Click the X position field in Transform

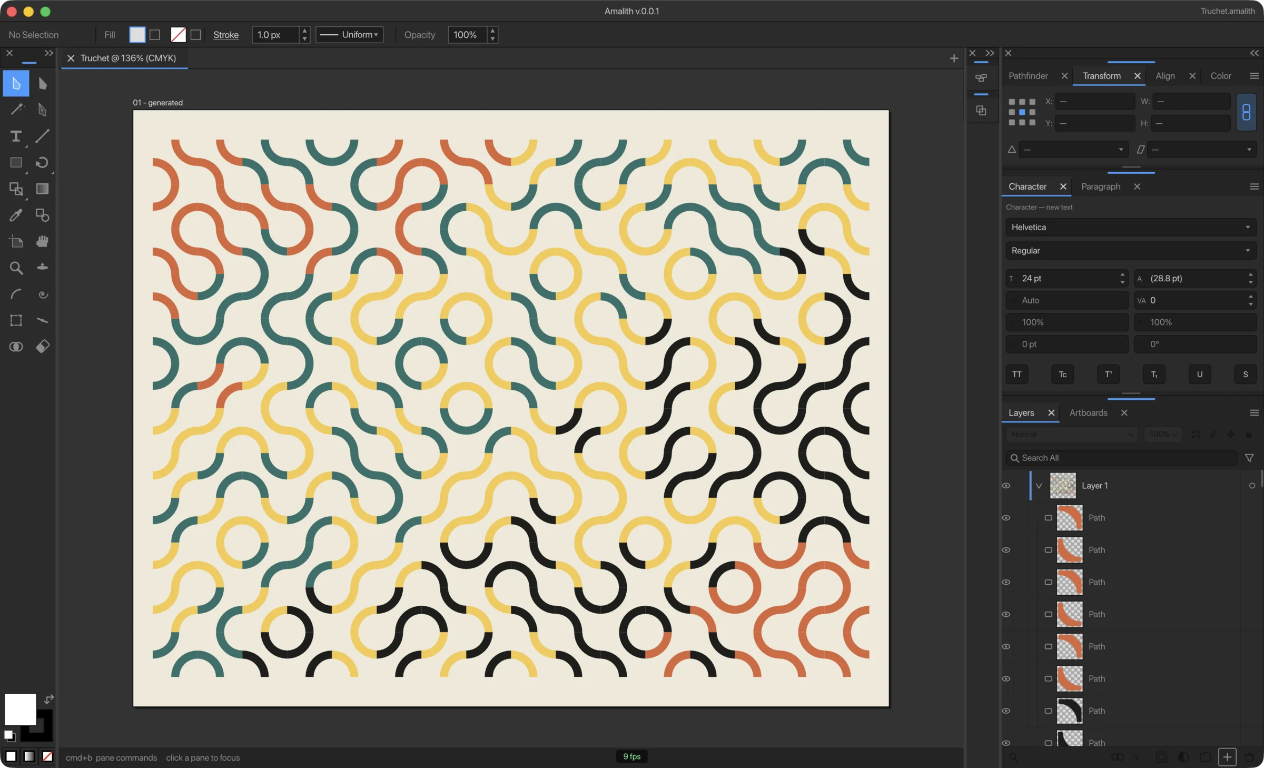1095,101
